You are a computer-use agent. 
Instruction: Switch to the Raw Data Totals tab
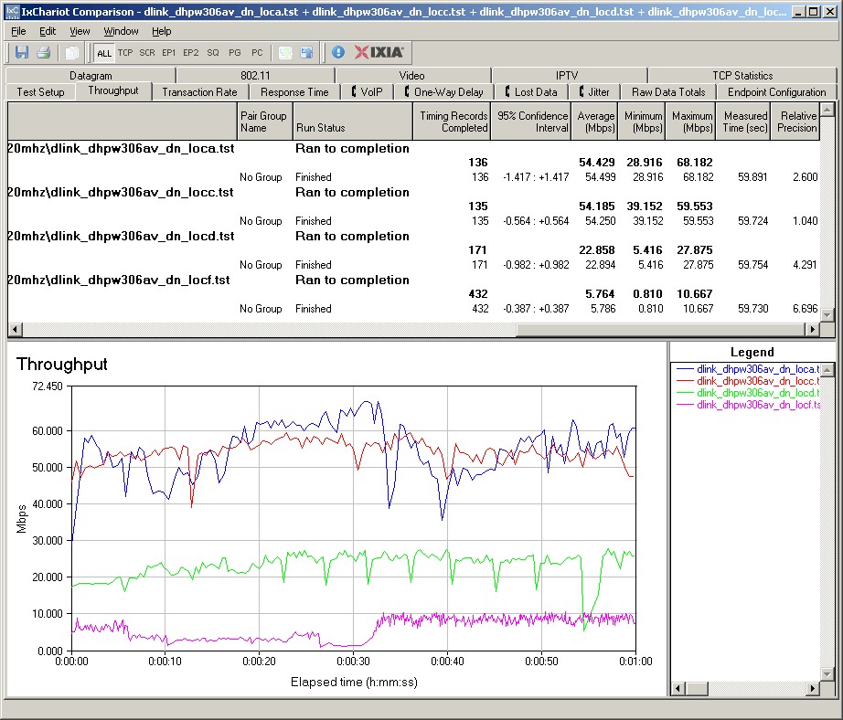click(x=668, y=92)
